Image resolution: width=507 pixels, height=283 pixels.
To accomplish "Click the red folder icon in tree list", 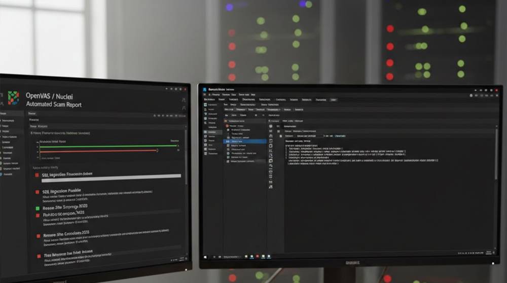I will [227, 126].
